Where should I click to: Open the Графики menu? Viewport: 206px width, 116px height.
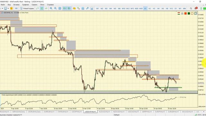tap(25, 5)
